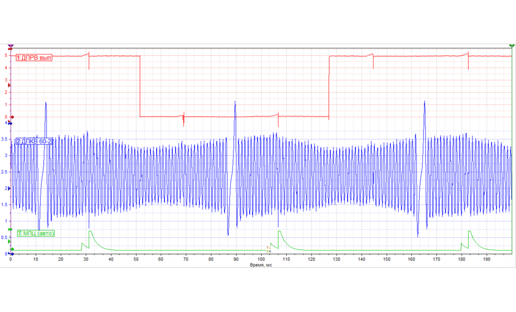Screen dimensions: 516x312
Task: Click the small yellow T marker near 103 ms
Action: pyautogui.click(x=268, y=248)
